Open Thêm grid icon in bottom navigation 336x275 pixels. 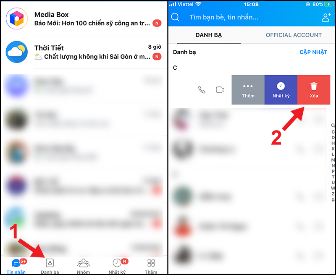[x=151, y=266]
